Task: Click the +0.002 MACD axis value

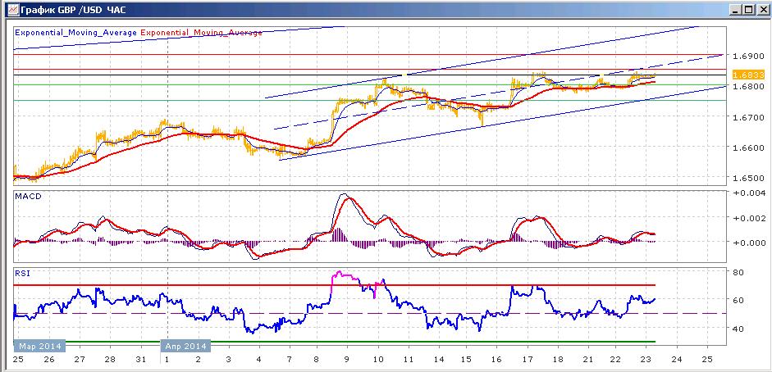Action: click(x=749, y=218)
